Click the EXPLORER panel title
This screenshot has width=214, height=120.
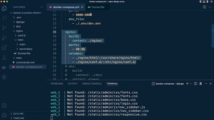click(x=19, y=7)
